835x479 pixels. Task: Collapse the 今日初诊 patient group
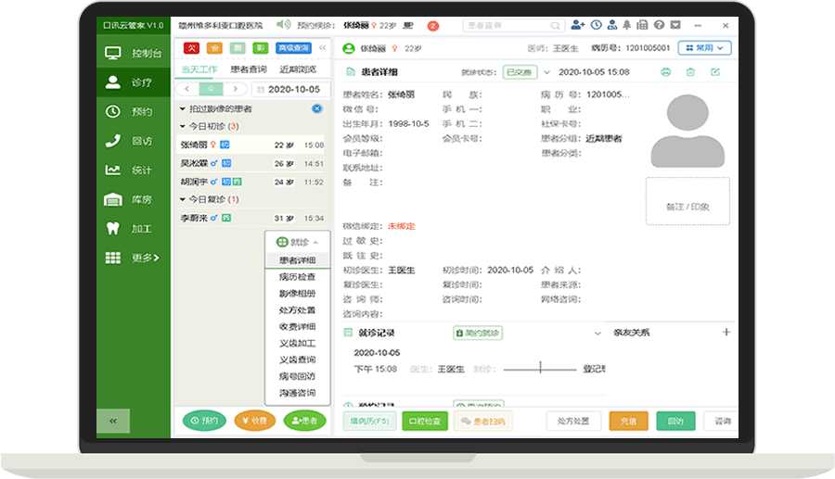[x=183, y=126]
